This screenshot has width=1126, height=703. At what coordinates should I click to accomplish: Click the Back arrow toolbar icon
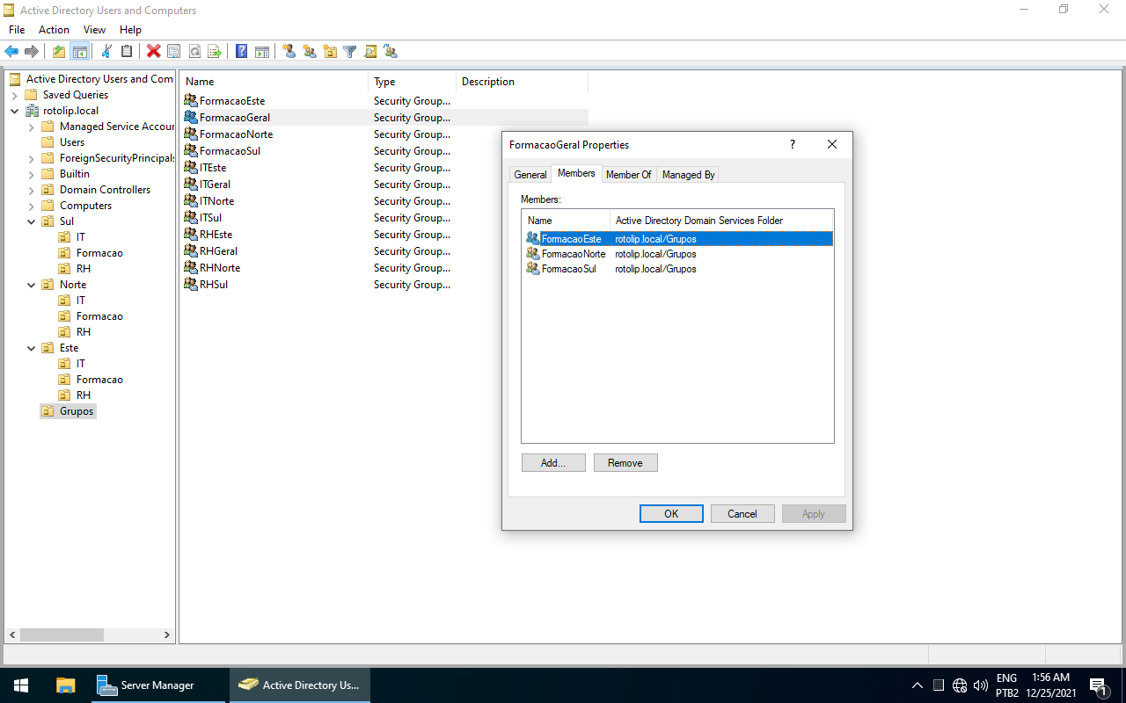tap(11, 52)
